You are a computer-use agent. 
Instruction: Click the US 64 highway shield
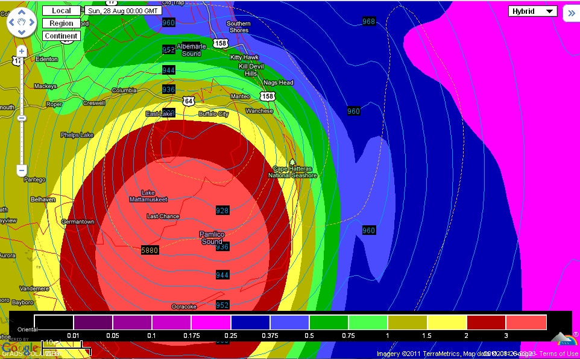188,101
